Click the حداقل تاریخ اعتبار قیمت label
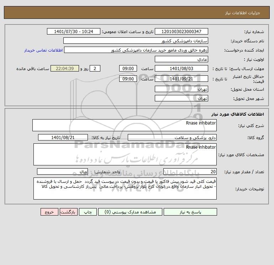 248,79
